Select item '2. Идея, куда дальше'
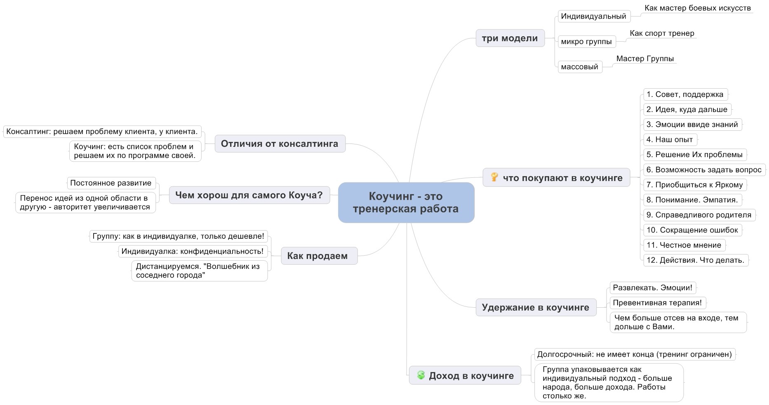Viewport: 769px width, 405px height. (x=687, y=109)
